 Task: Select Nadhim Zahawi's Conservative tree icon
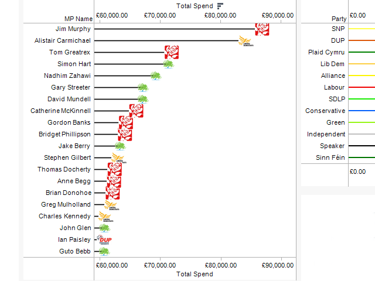point(155,76)
